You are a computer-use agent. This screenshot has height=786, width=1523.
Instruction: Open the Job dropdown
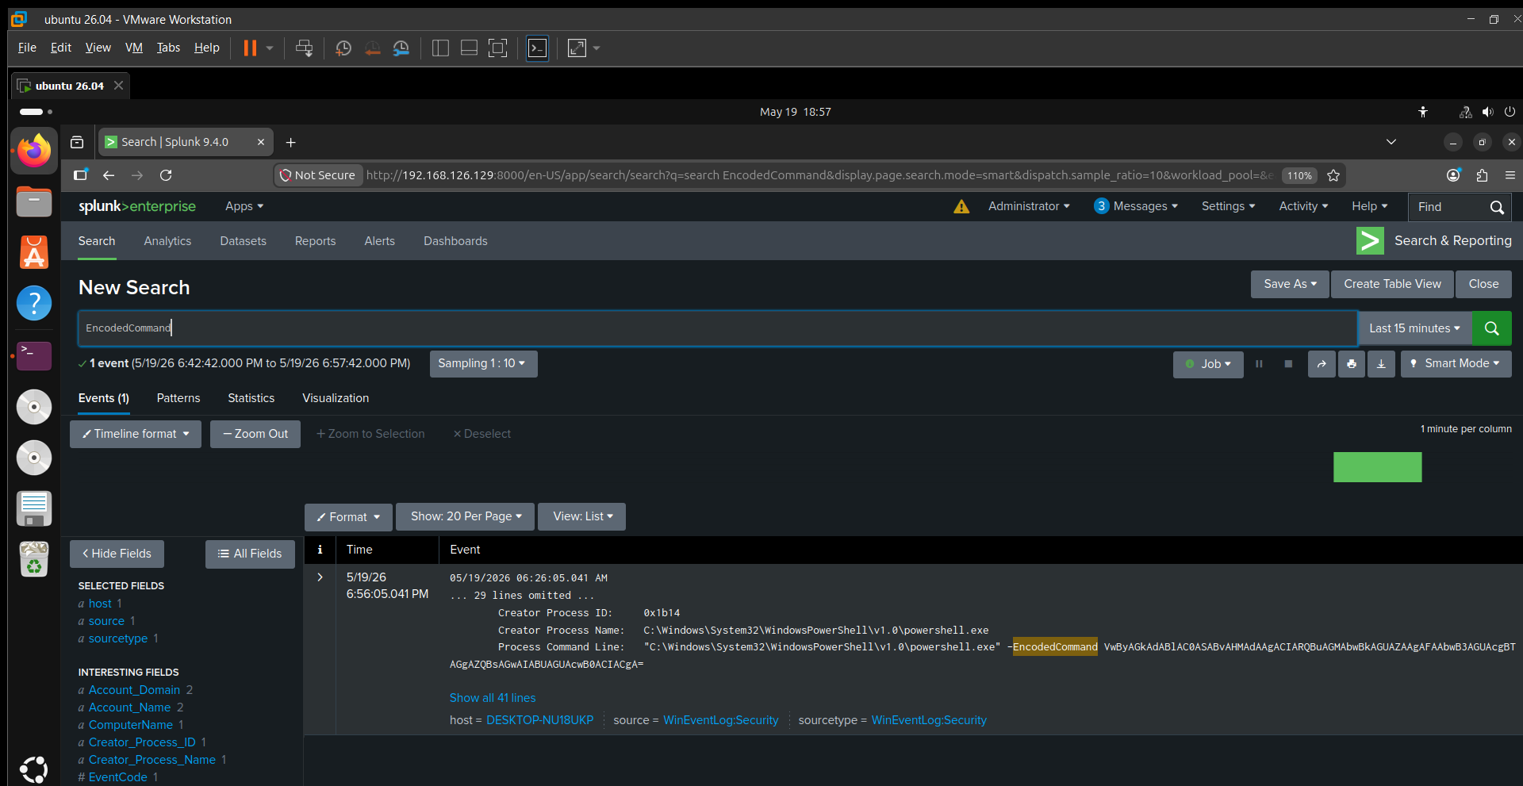[1208, 364]
